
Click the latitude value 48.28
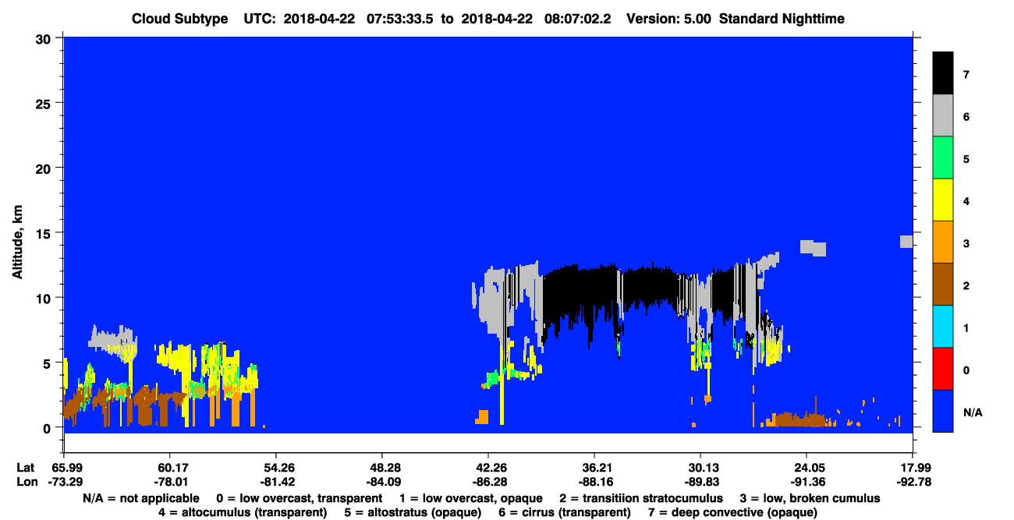tap(381, 468)
